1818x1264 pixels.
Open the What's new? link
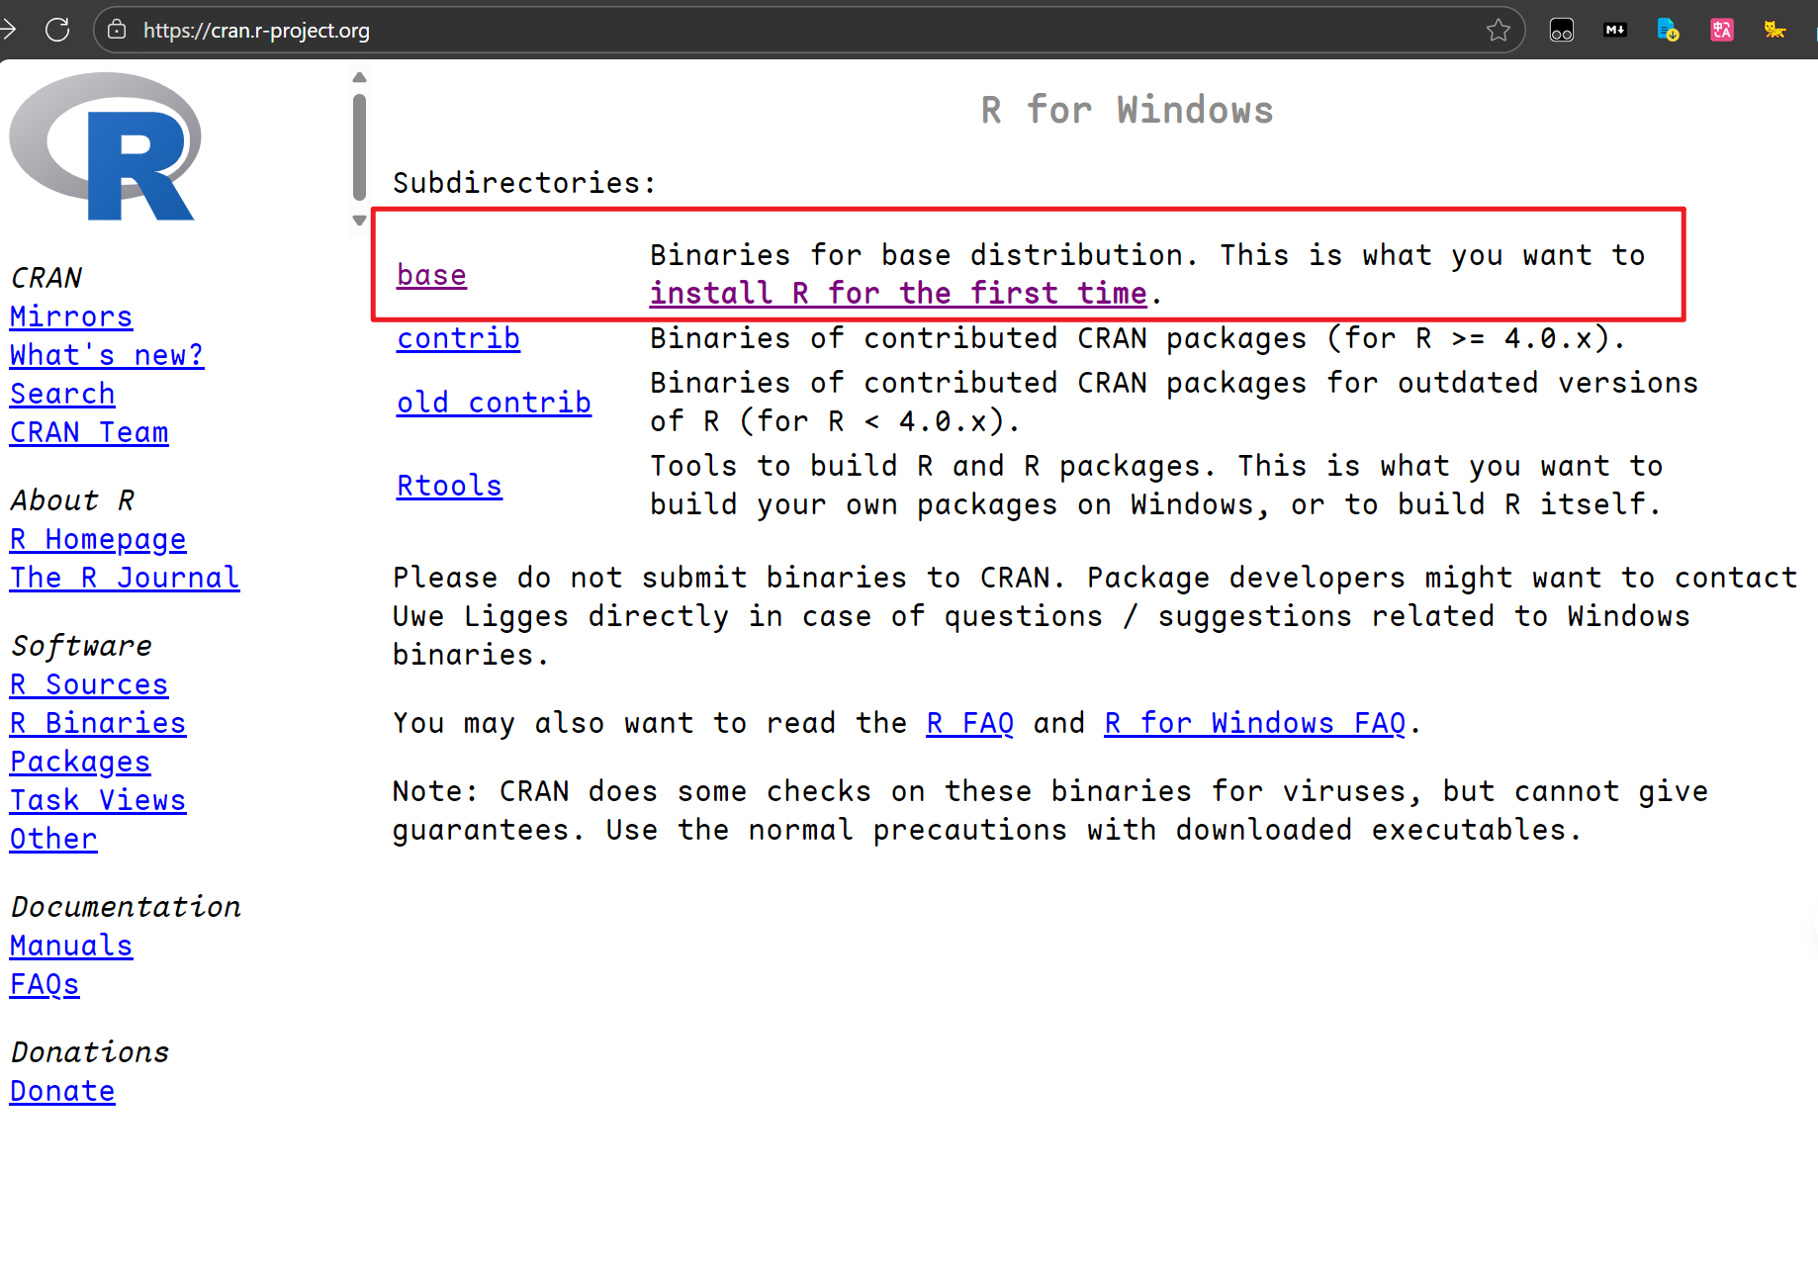tap(107, 355)
